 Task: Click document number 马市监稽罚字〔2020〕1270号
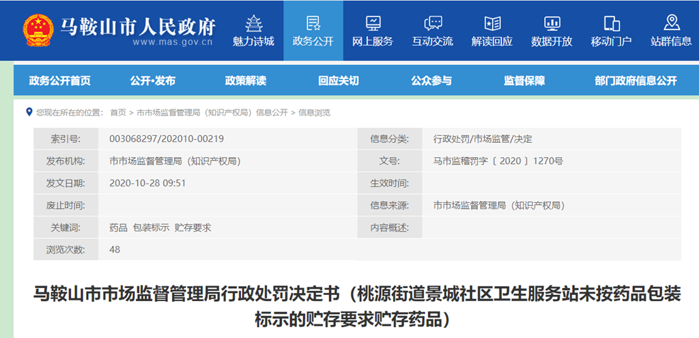tap(498, 161)
